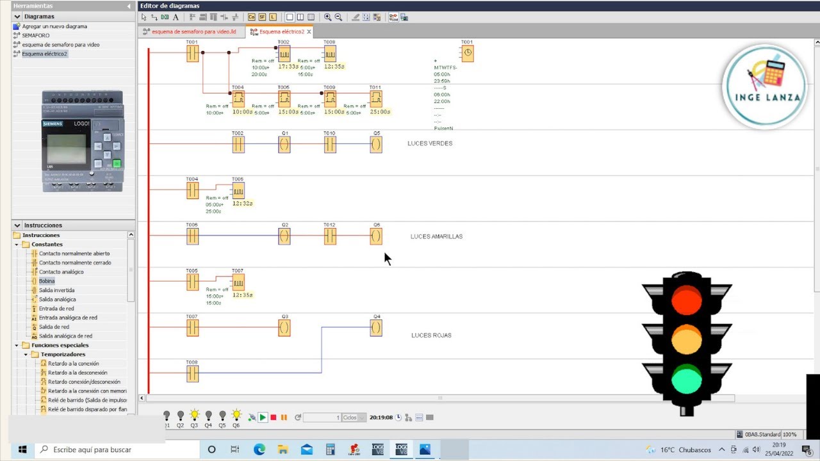Start the simulation with the green play button
Screen dimensions: 820x461
coord(263,417)
